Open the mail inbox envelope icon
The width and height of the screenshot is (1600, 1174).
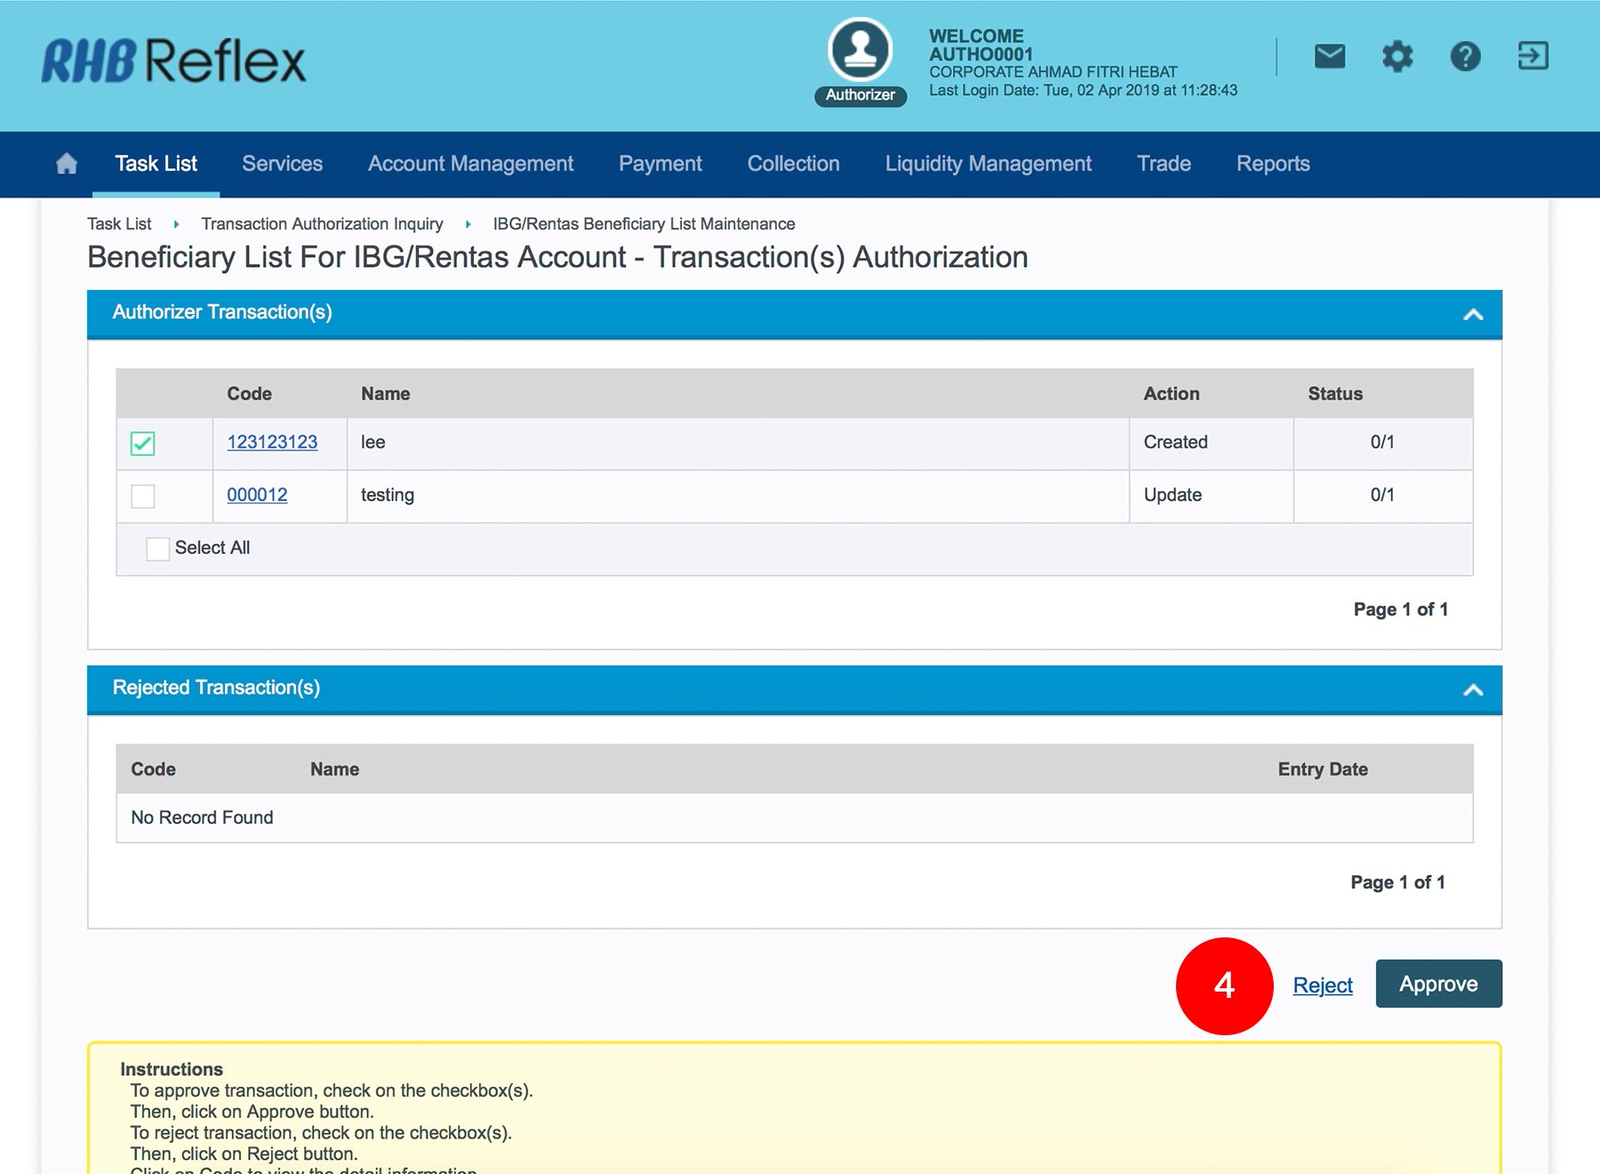click(1329, 57)
